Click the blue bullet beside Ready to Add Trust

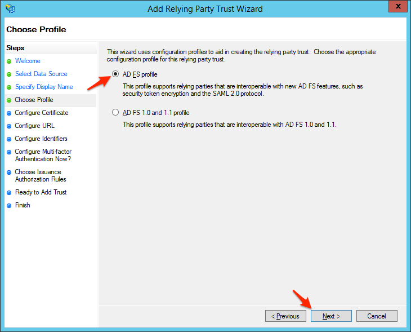9,192
